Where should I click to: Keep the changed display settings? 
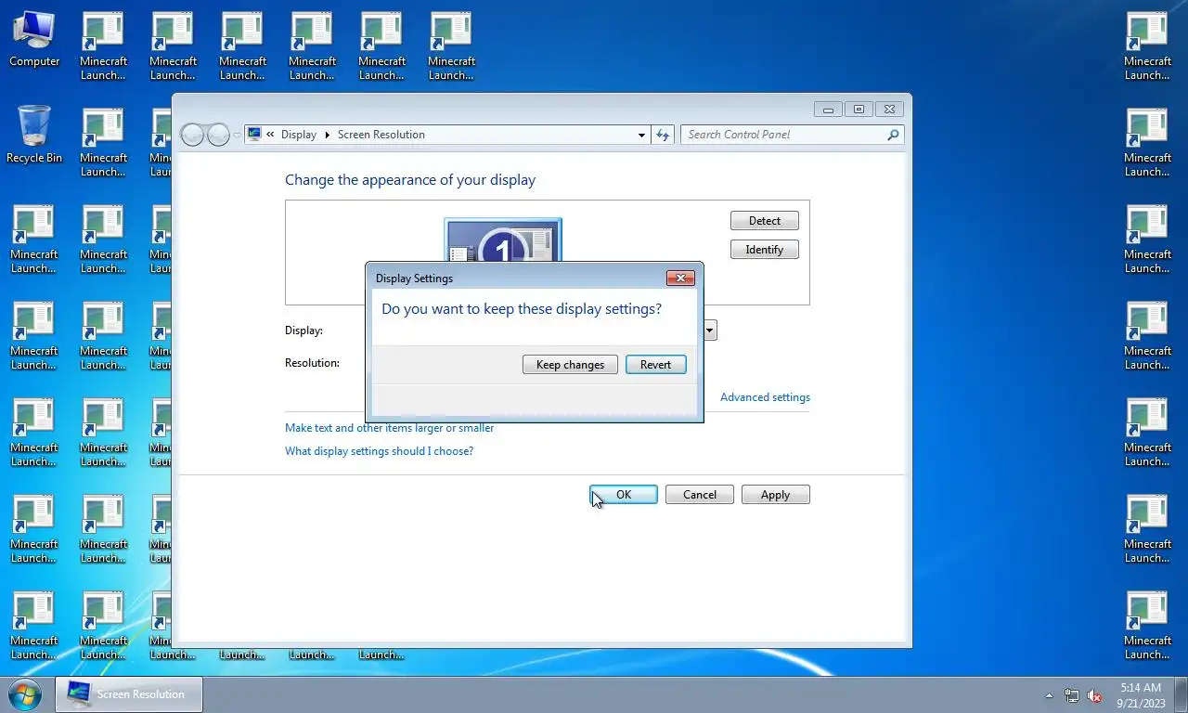pyautogui.click(x=570, y=365)
